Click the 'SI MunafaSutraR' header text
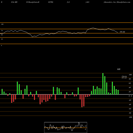The image size is (133, 133). 33,2
